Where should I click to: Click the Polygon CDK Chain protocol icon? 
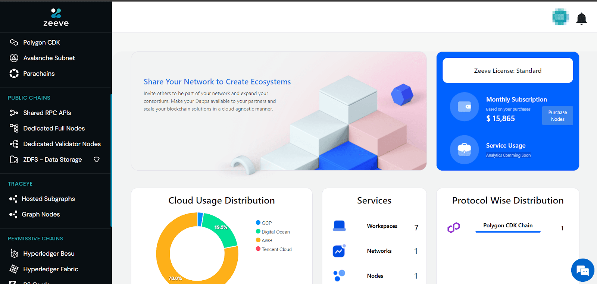pyautogui.click(x=454, y=228)
